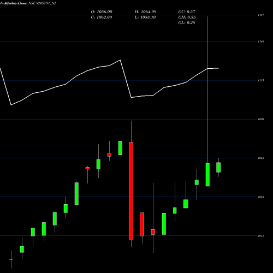This screenshot has width=273, height=273.
Task: Click the 1065 price axis label
Action: (x=261, y=158)
